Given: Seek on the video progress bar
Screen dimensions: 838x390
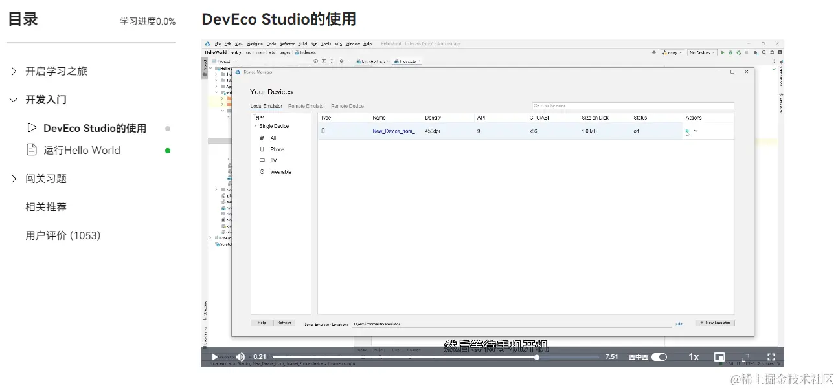Looking at the screenshot, I should point(435,357).
